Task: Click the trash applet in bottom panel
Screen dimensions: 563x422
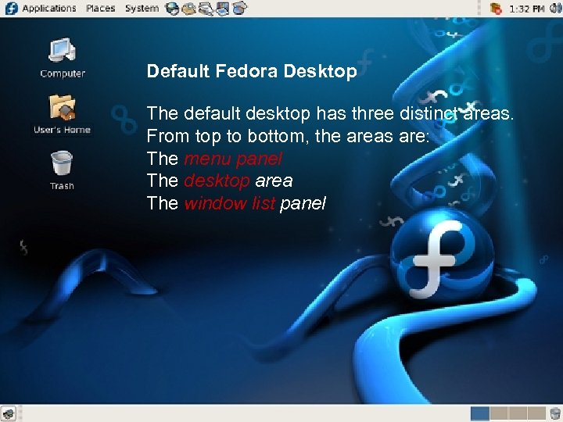Action: click(555, 413)
